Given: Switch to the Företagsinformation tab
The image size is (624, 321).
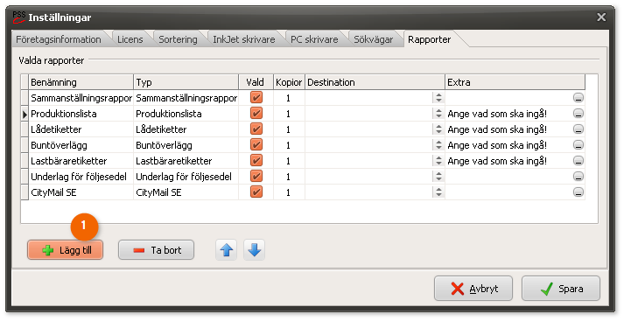Looking at the screenshot, I should pos(59,39).
